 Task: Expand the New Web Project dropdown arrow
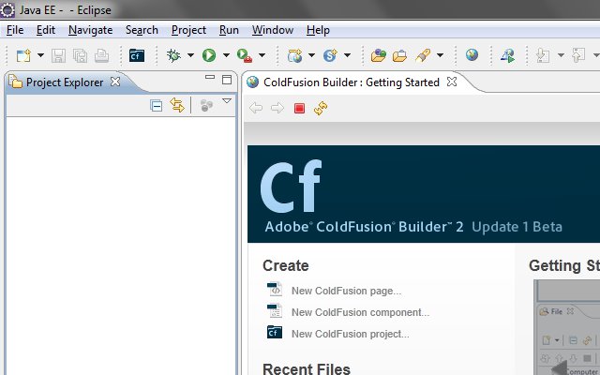point(311,55)
